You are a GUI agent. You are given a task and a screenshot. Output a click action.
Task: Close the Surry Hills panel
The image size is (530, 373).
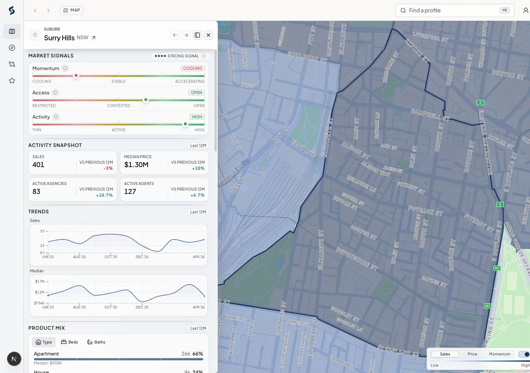208,35
